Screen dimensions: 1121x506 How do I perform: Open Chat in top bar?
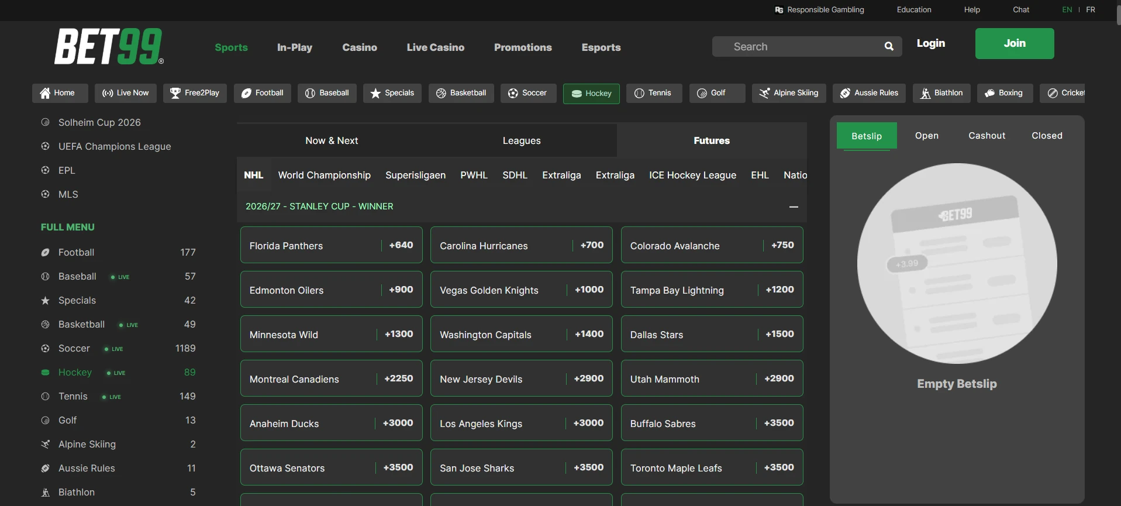pyautogui.click(x=1021, y=10)
